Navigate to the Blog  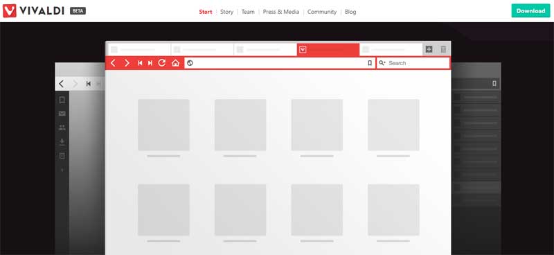[350, 12]
